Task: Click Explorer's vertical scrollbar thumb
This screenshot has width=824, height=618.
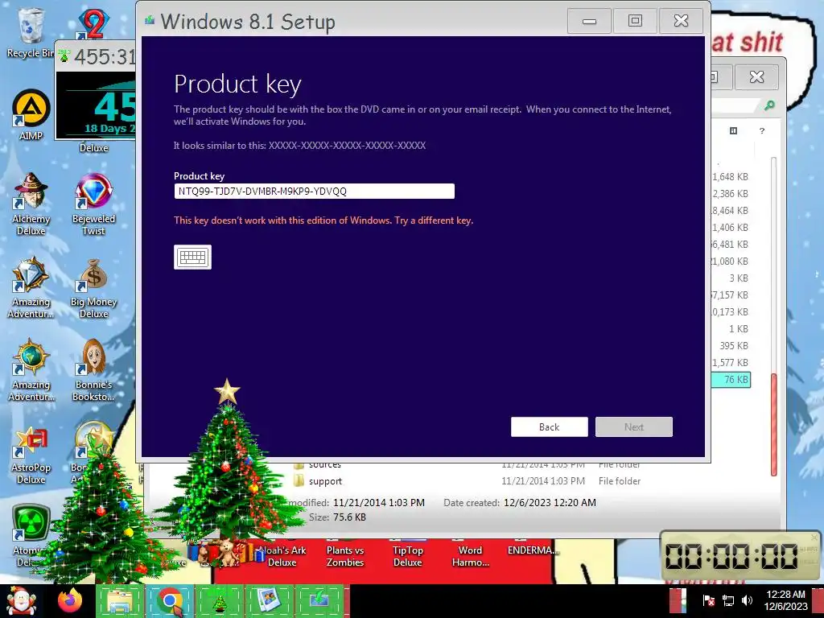Action: (x=773, y=424)
